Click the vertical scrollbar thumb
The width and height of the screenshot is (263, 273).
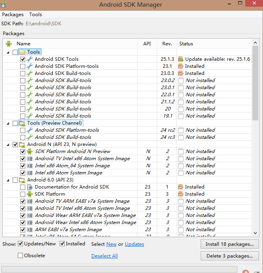pos(255,83)
